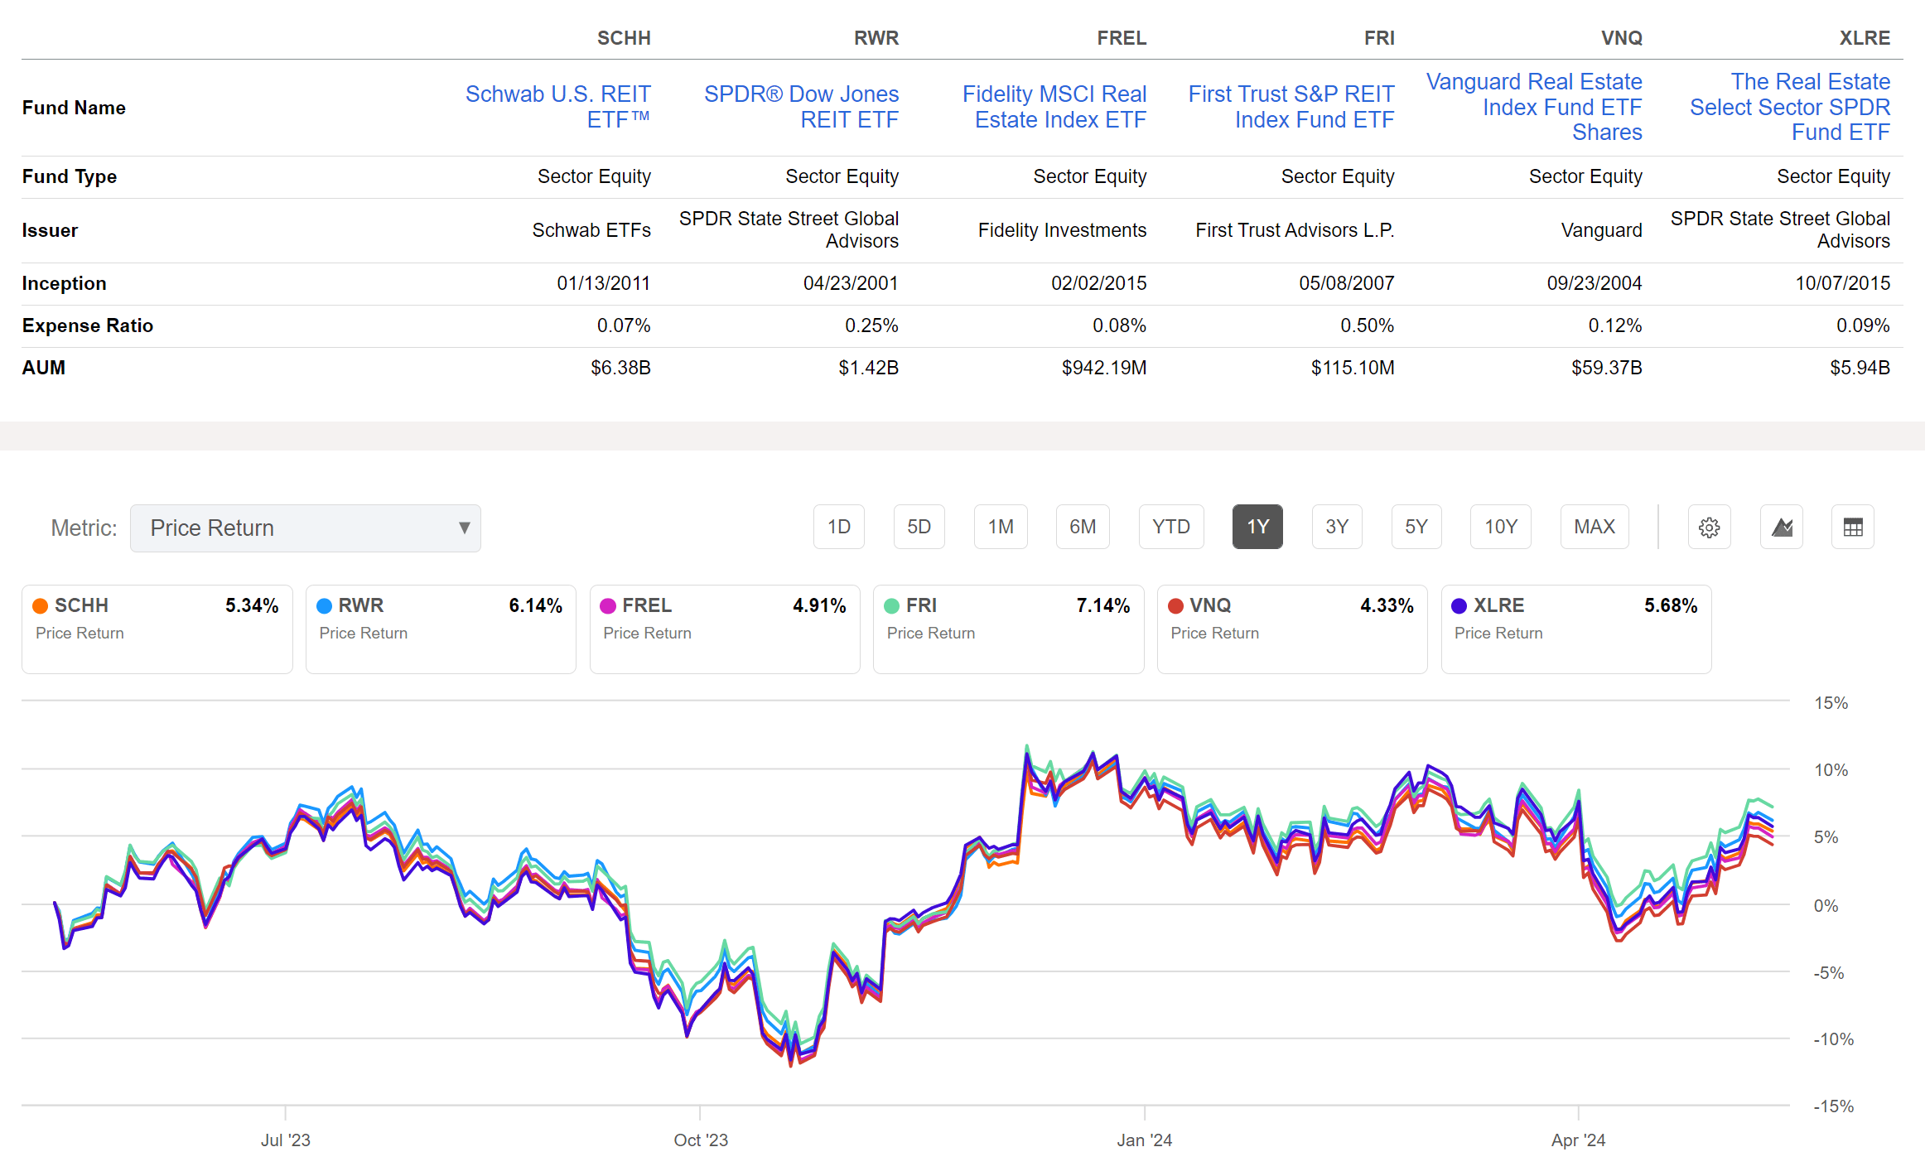This screenshot has width=1925, height=1176.
Task: Click the VNQ red legend dot
Action: pyautogui.click(x=1175, y=605)
